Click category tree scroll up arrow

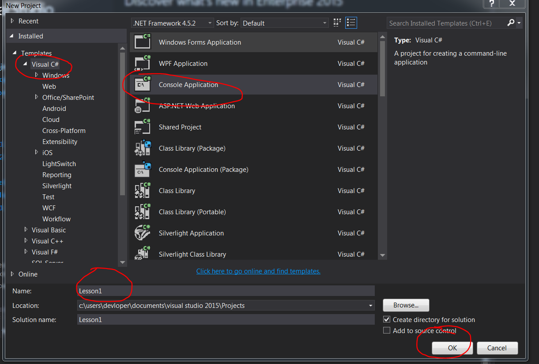click(122, 48)
